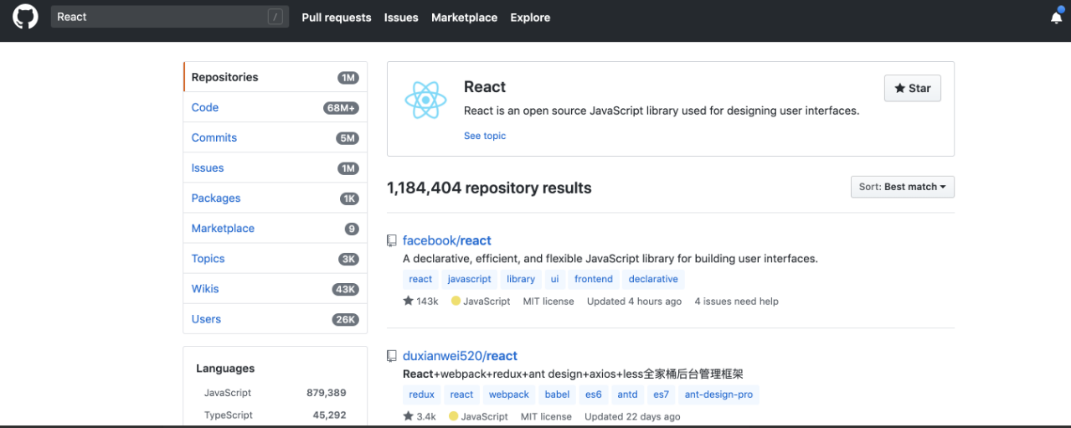1071x428 pixels.
Task: Click the library topic tag
Action: 521,279
